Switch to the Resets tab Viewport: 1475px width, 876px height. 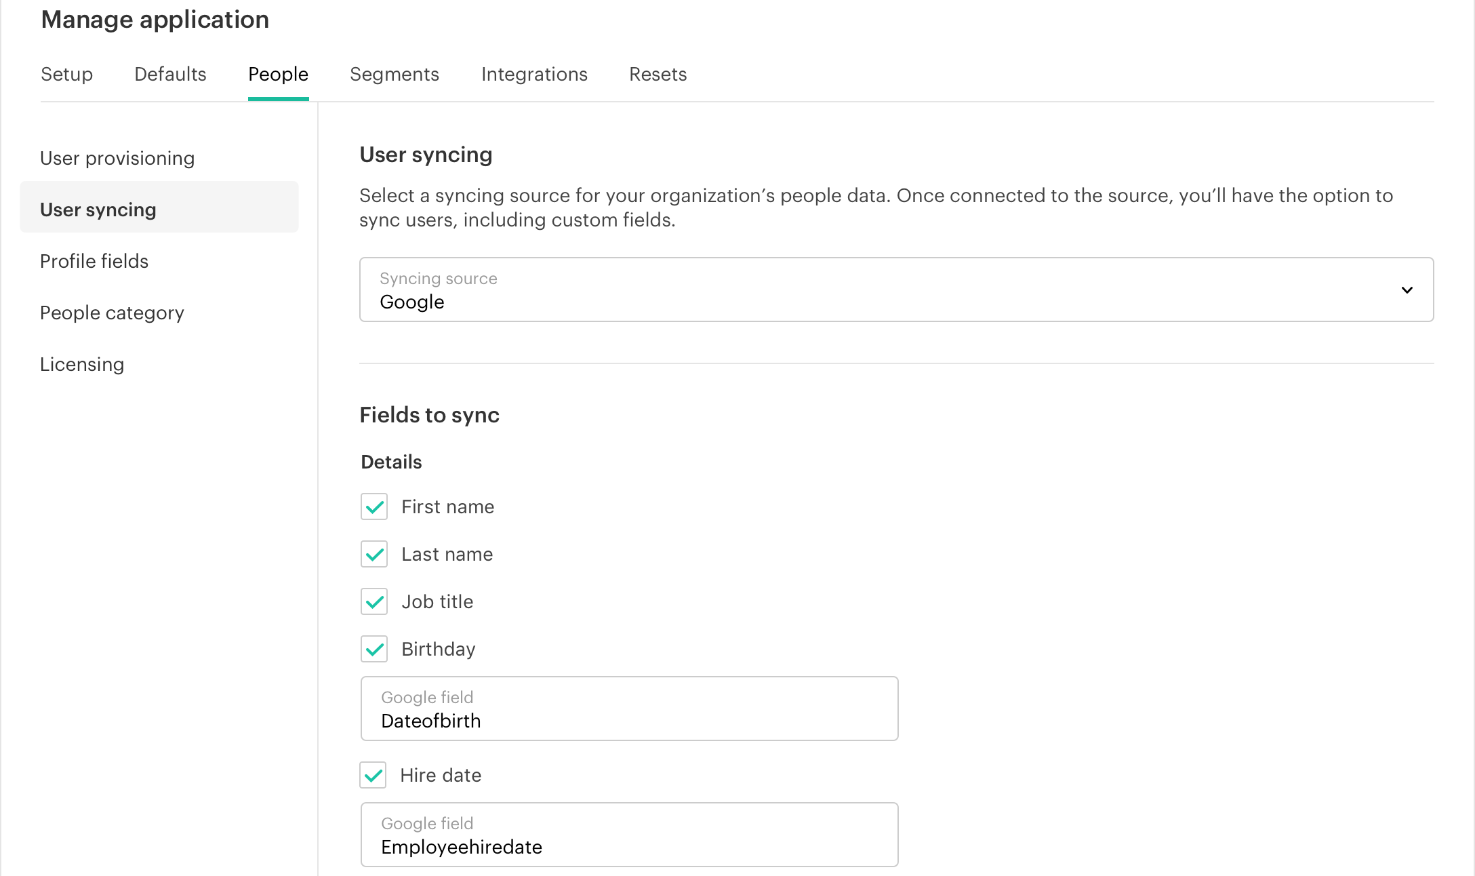pos(658,74)
